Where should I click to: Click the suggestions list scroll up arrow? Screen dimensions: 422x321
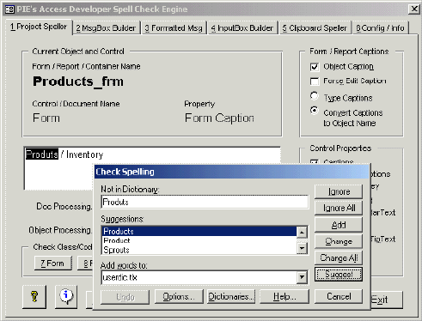[x=302, y=232]
